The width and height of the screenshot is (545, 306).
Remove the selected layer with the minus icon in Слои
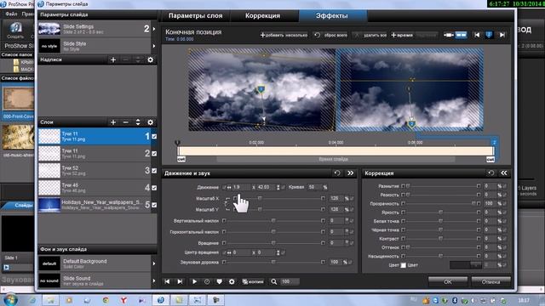[125, 122]
